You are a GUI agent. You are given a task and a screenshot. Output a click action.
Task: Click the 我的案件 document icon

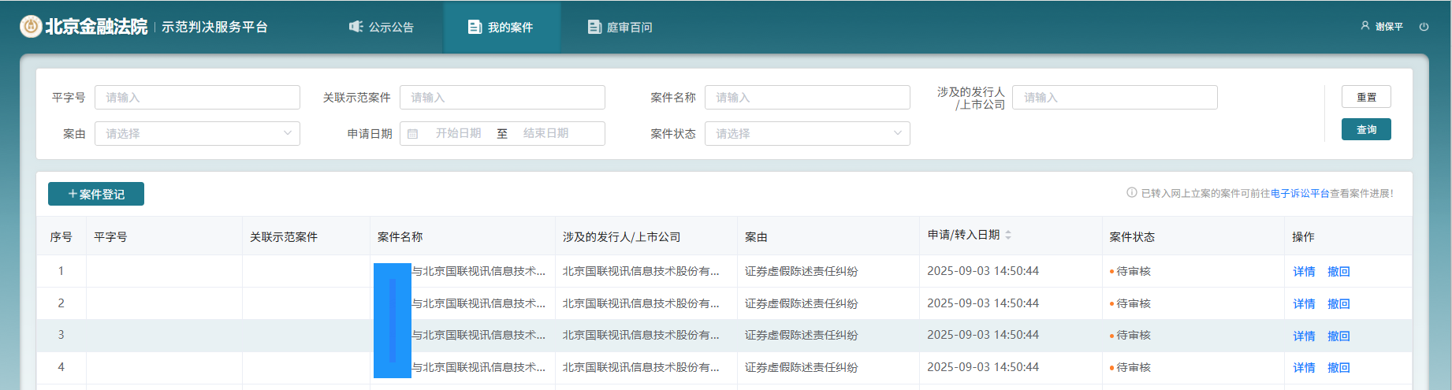[x=475, y=27]
